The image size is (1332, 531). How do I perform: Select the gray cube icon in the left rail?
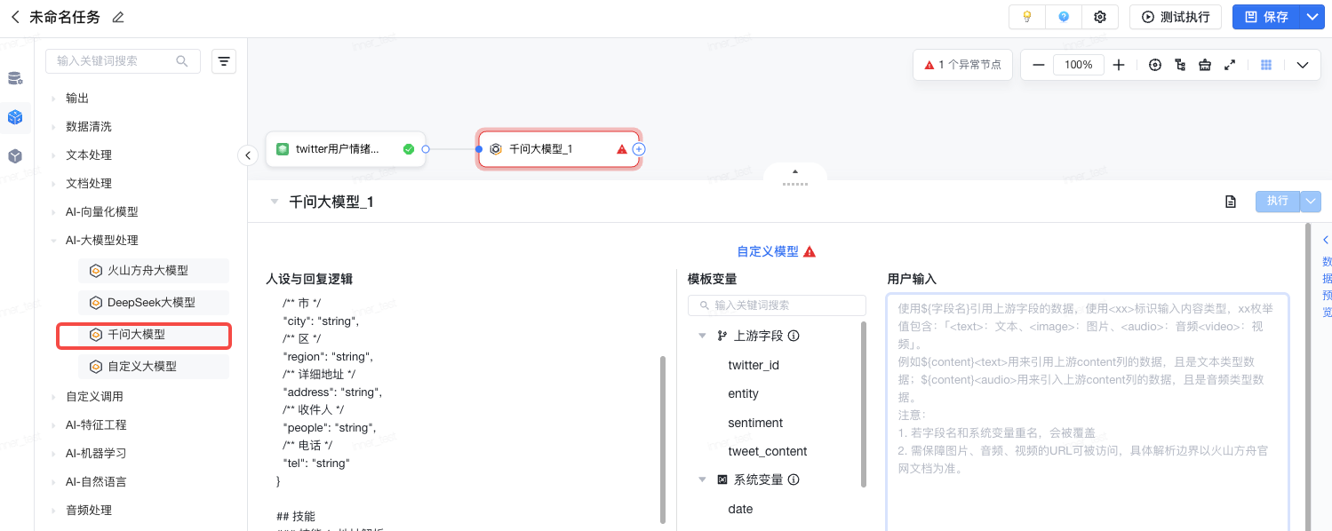pyautogui.click(x=15, y=156)
